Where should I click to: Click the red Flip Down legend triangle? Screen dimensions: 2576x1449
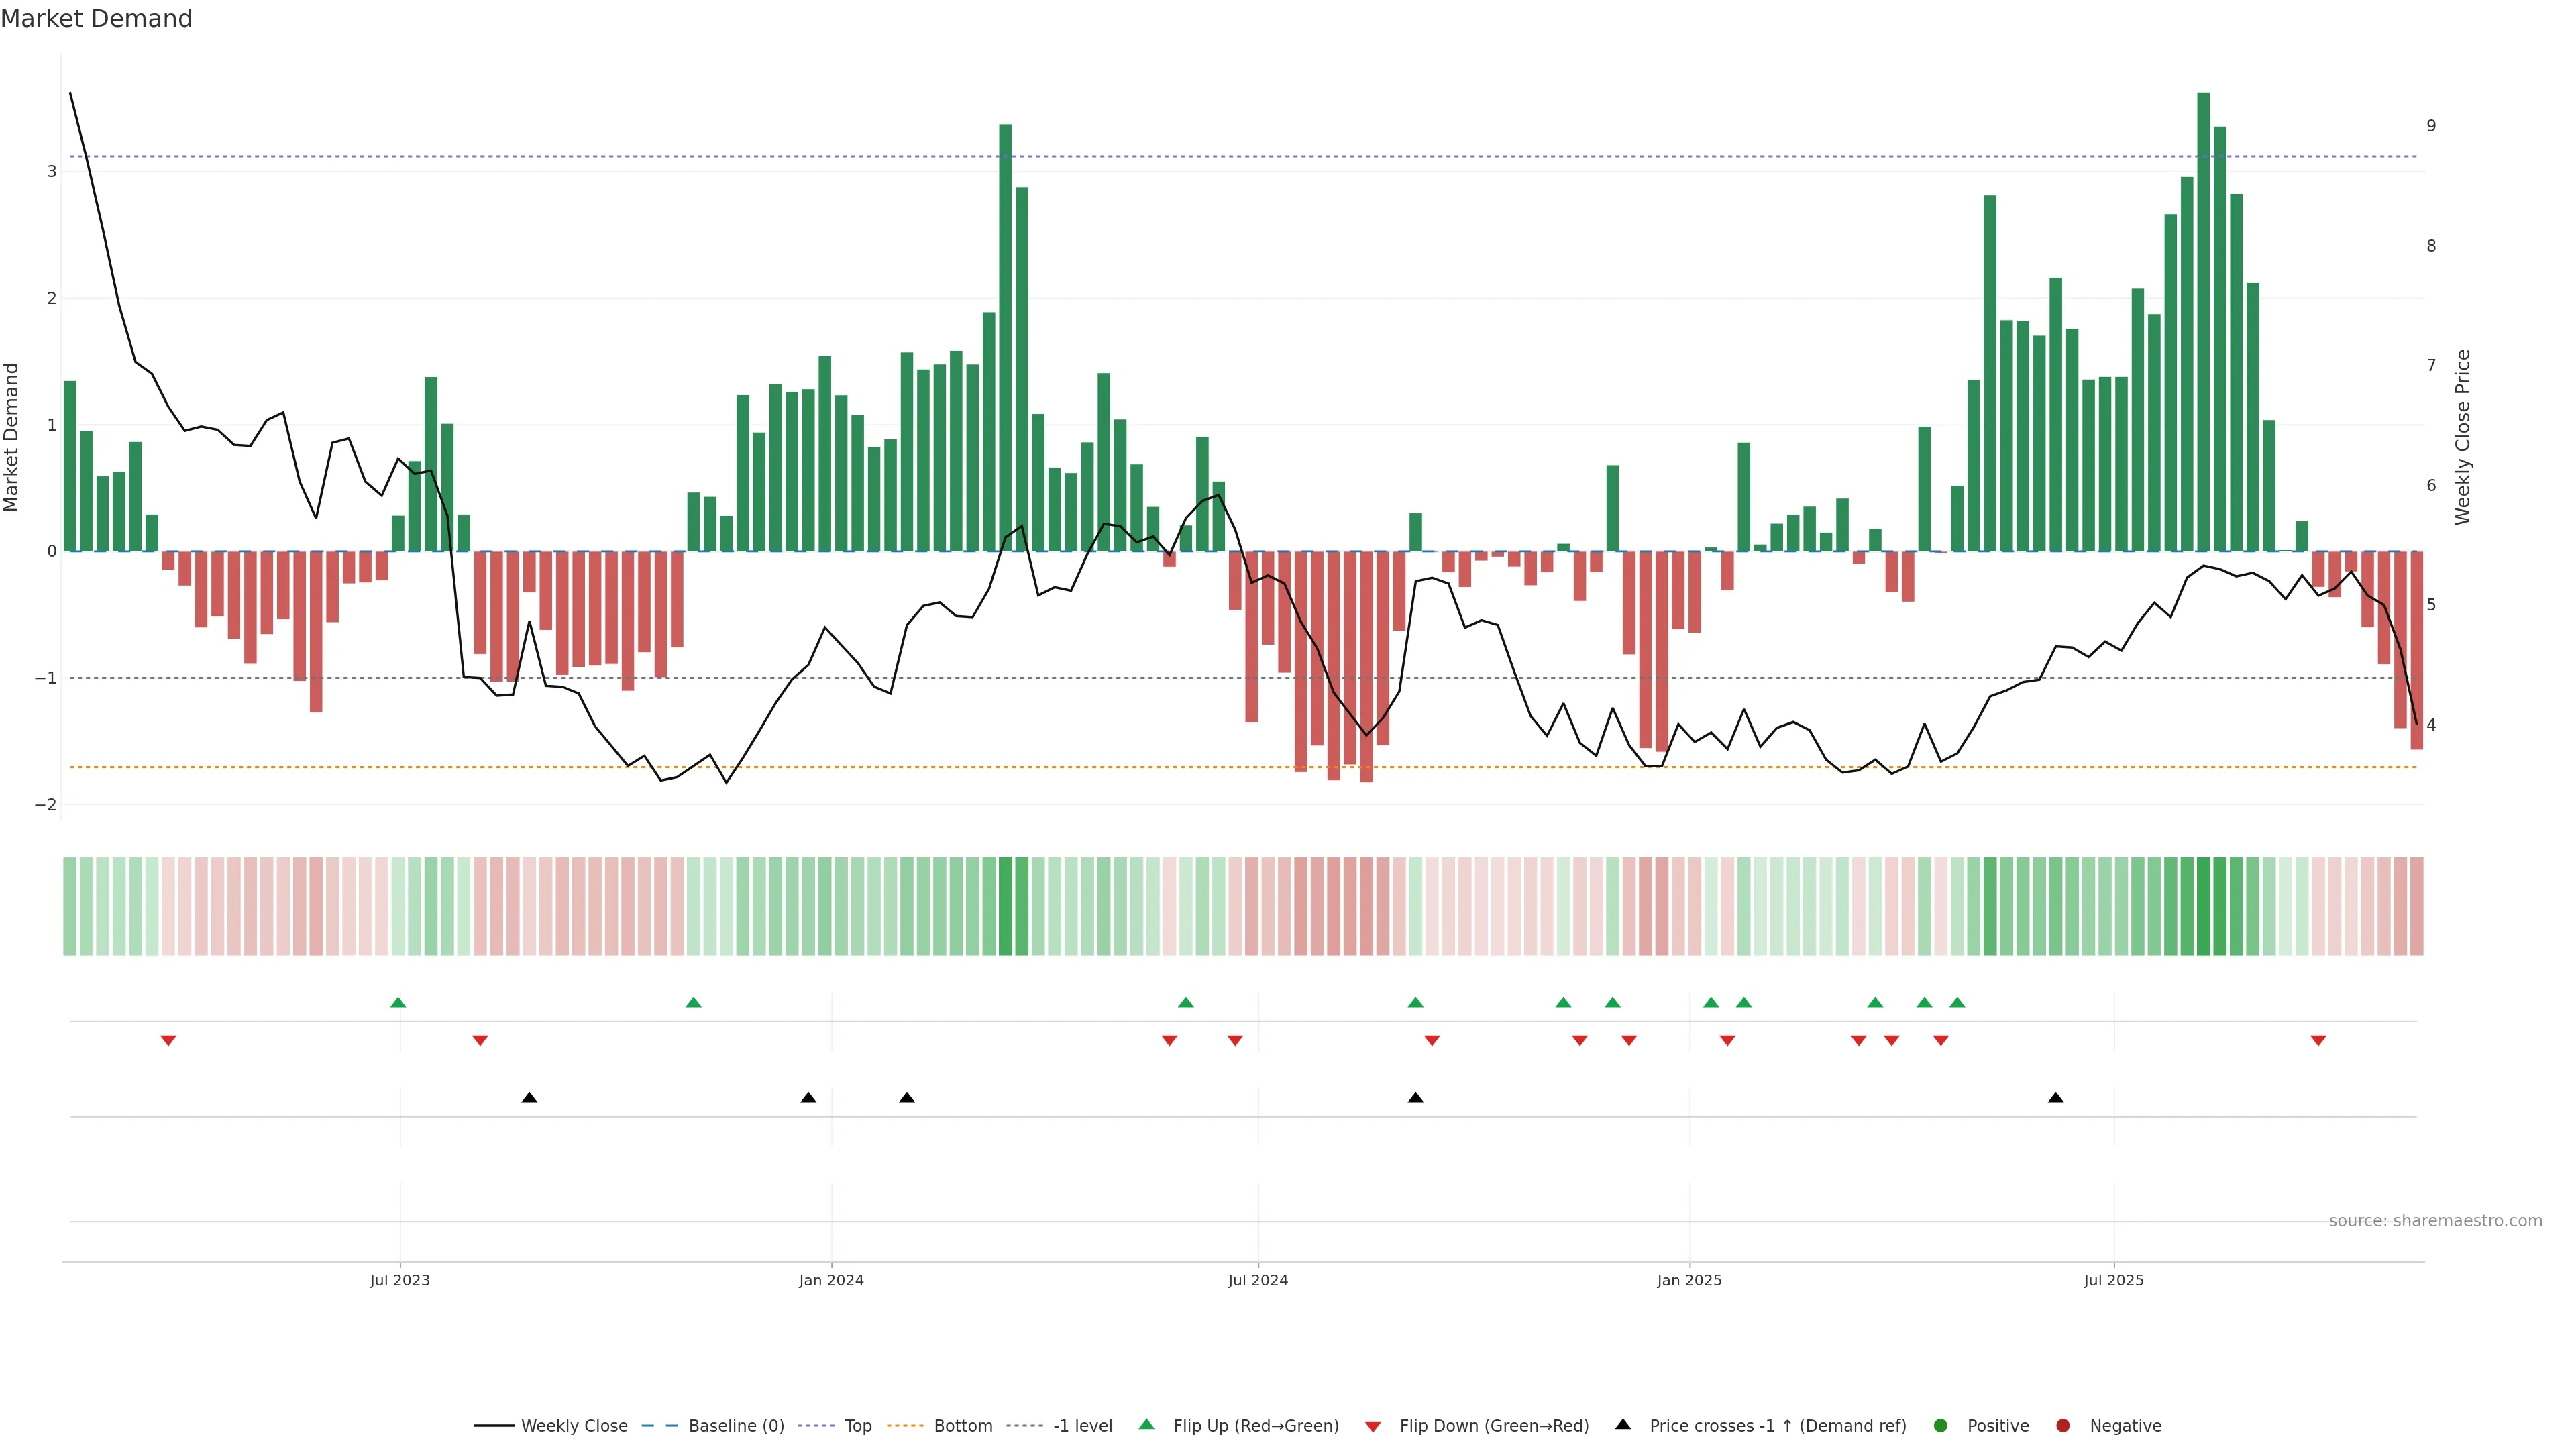pos(1373,1427)
